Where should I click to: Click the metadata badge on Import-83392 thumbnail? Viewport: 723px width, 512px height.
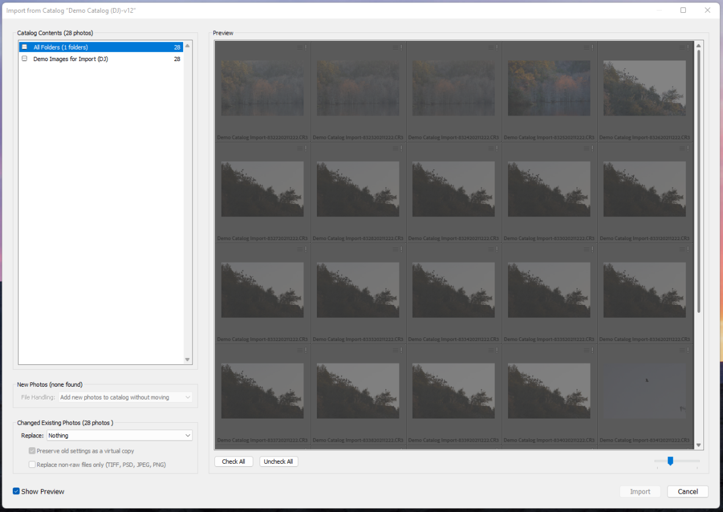pyautogui.click(x=490, y=349)
